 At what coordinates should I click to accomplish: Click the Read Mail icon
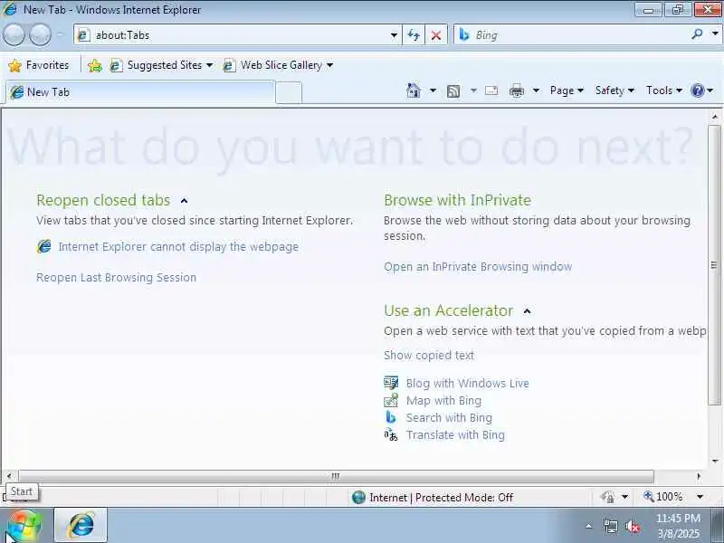click(491, 90)
